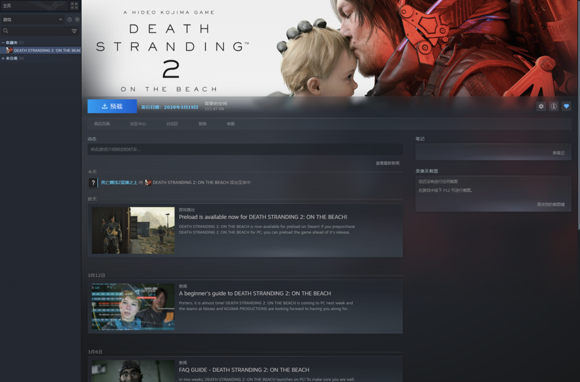Toggle the favorite heart icon

pos(566,106)
